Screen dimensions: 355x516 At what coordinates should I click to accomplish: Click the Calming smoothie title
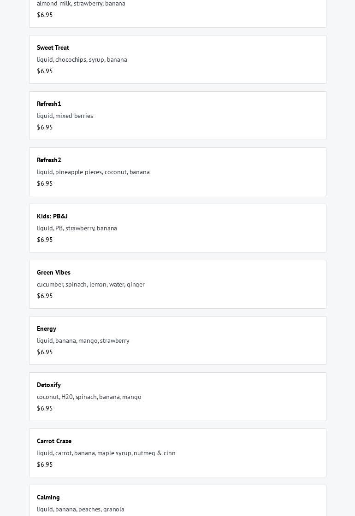pos(48,497)
